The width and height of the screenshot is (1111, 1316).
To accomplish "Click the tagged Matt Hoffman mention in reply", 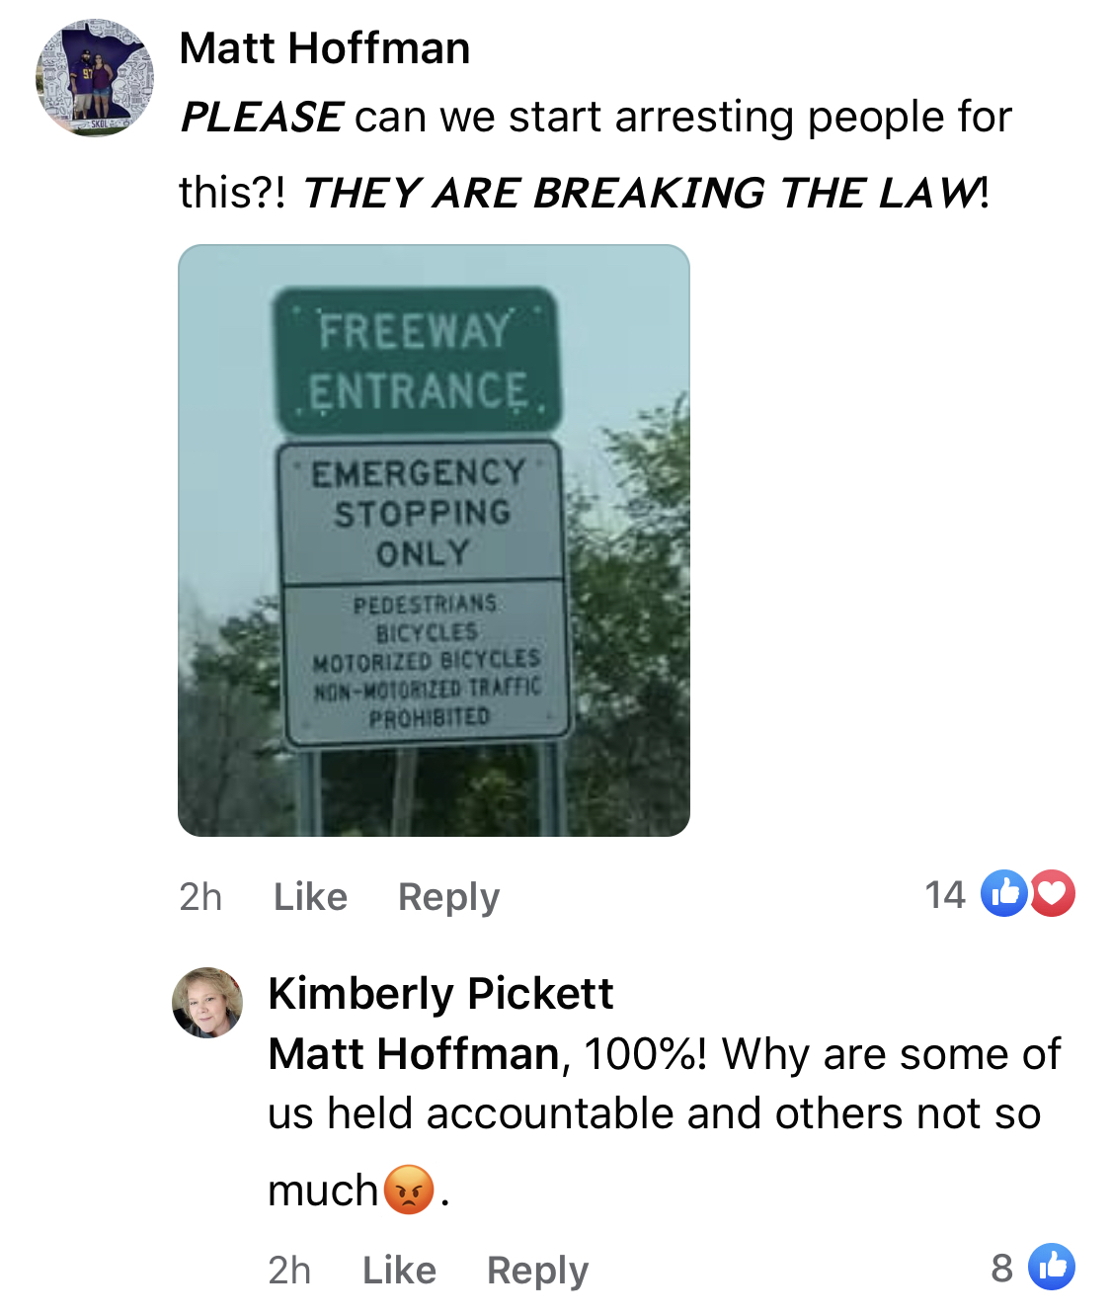I will pos(416,1054).
